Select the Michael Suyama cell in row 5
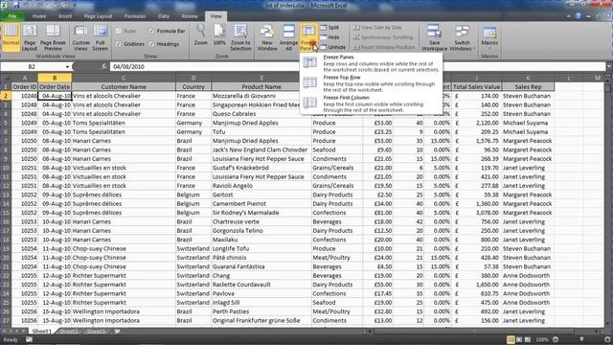Viewport: 613px width, 345px height. [x=528, y=123]
